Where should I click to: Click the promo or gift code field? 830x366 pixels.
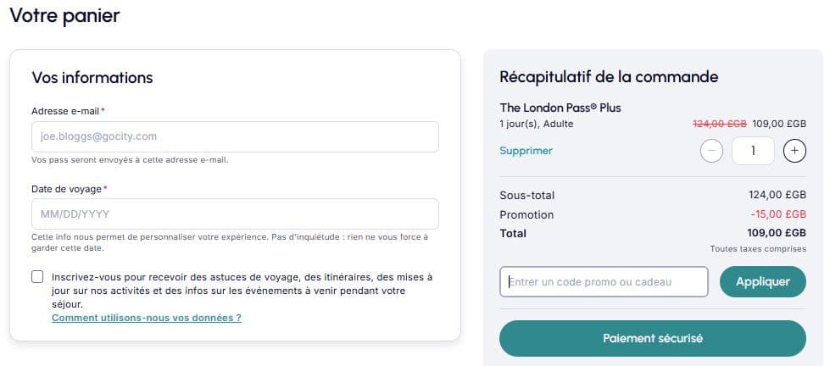pos(604,282)
